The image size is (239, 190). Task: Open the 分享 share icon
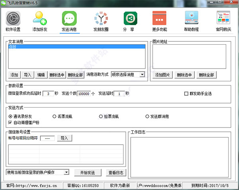pos(131,18)
